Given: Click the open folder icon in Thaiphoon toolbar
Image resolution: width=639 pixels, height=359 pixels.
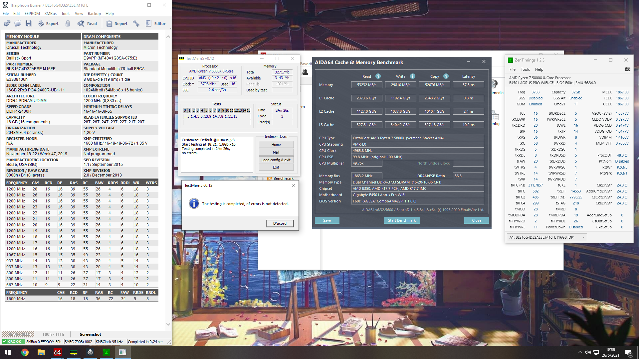Looking at the screenshot, I should click(18, 24).
